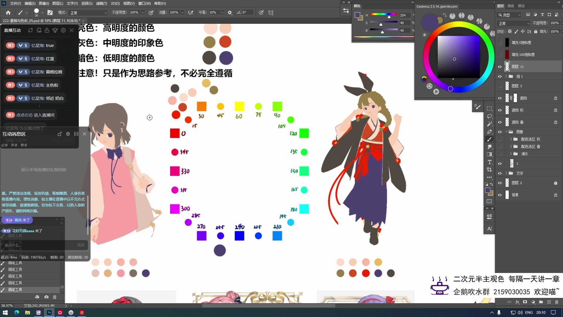563x317 pixels.
Task: Toggle Quick Mask mode
Action: pyautogui.click(x=489, y=201)
